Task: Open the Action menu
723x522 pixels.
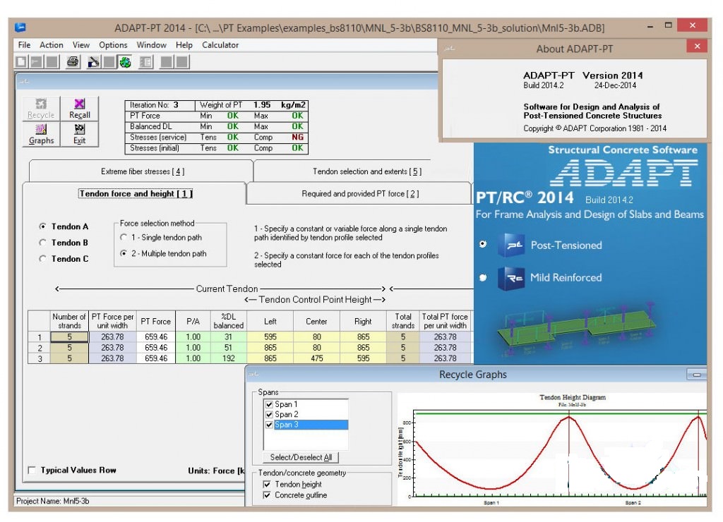Action: click(x=51, y=44)
